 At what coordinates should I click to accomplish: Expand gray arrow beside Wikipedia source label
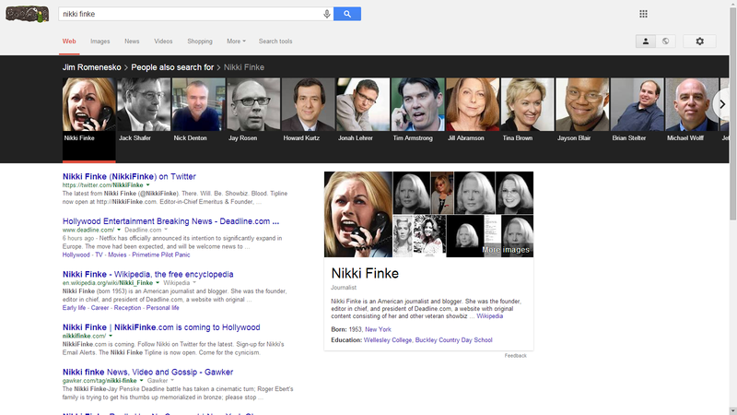point(193,283)
